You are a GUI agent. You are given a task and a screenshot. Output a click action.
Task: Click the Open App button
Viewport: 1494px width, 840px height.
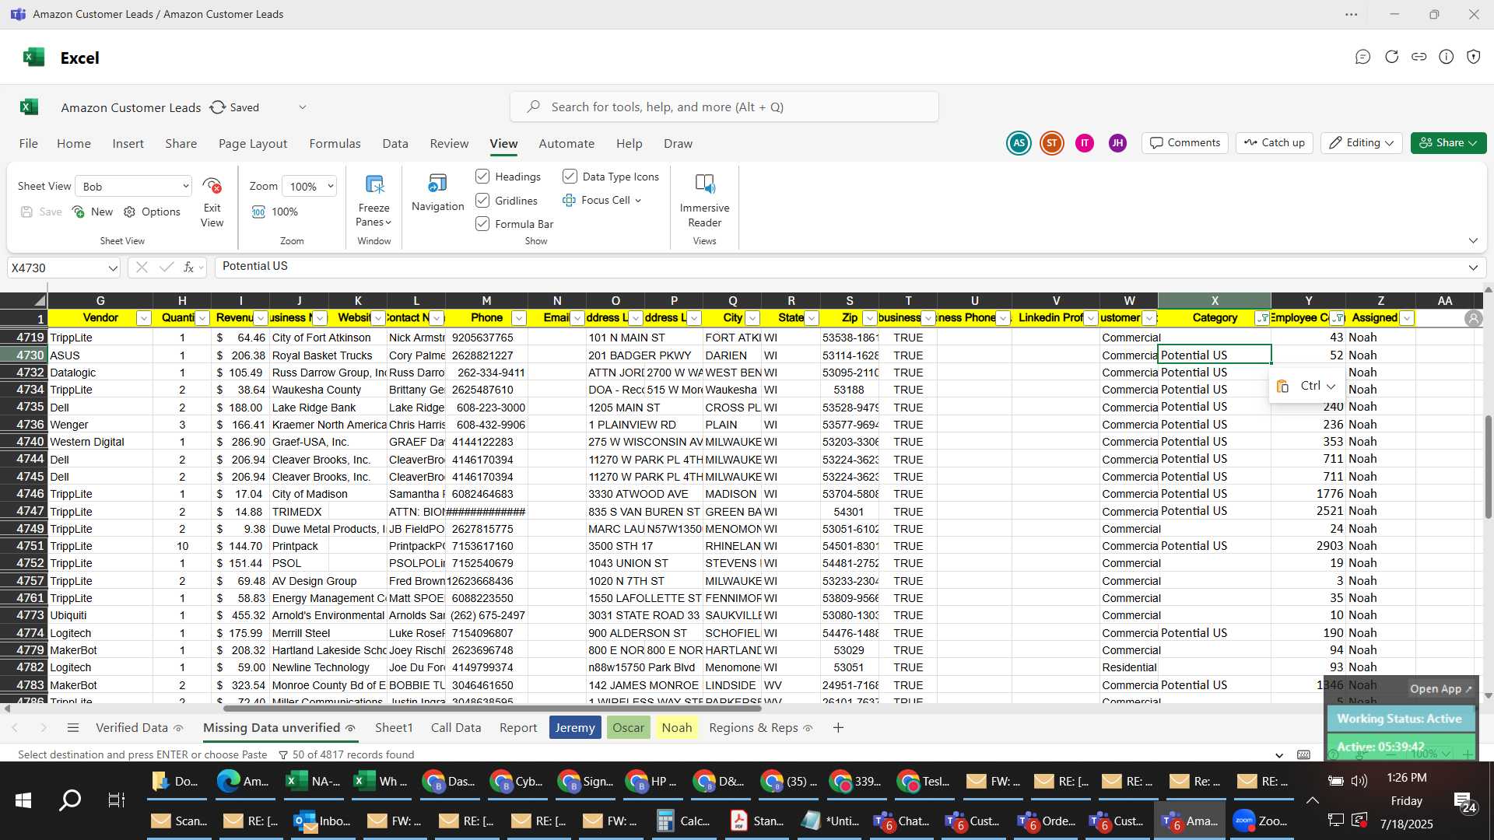(x=1441, y=689)
